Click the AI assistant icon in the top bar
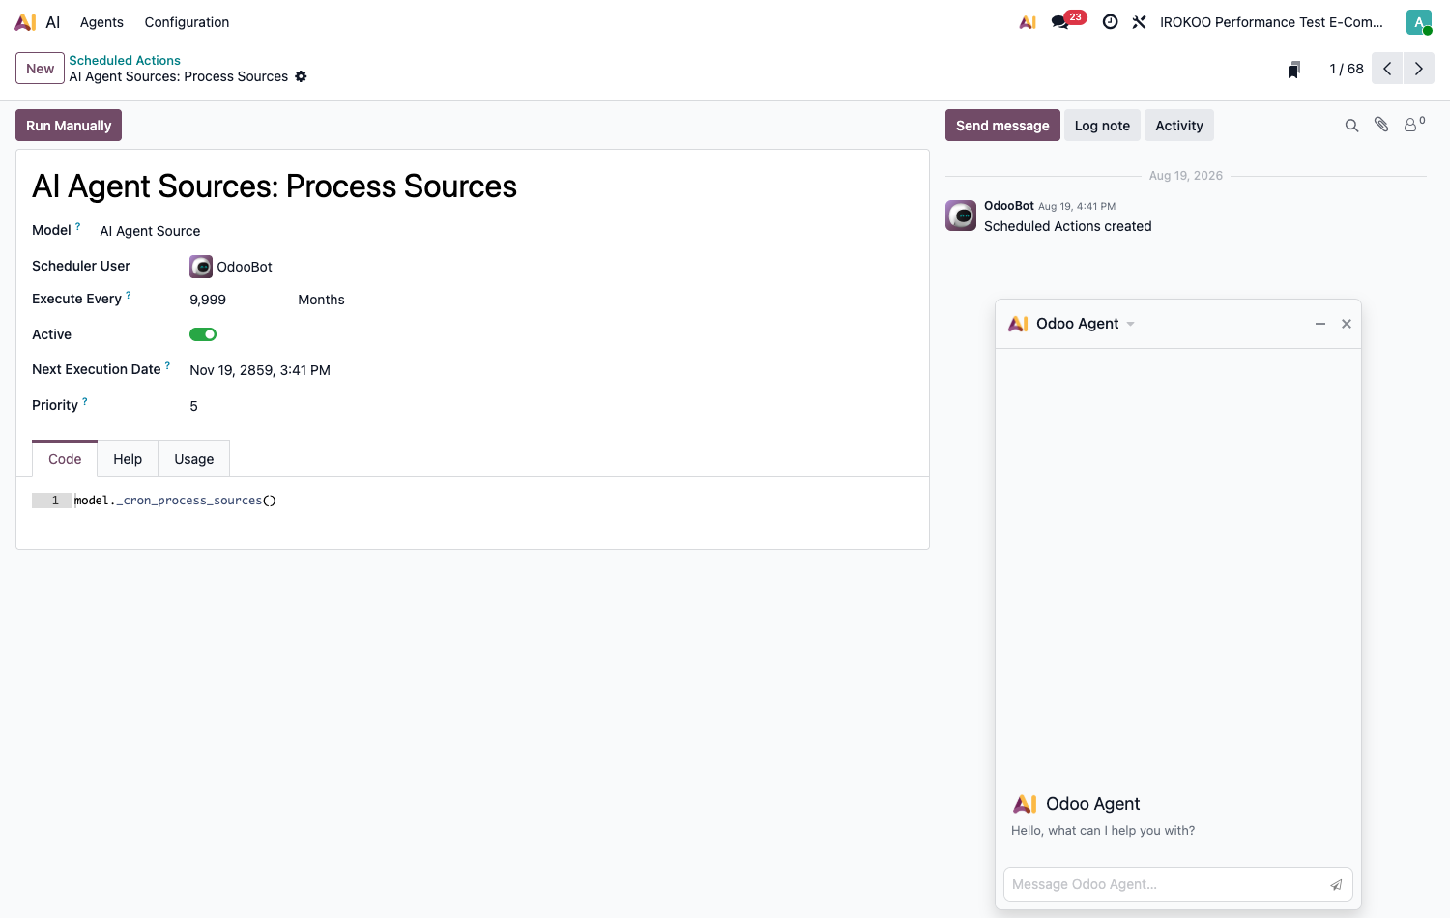This screenshot has height=918, width=1450. (x=1028, y=21)
